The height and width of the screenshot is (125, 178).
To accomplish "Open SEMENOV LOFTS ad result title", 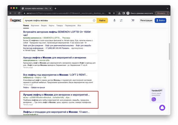I will [57, 33].
